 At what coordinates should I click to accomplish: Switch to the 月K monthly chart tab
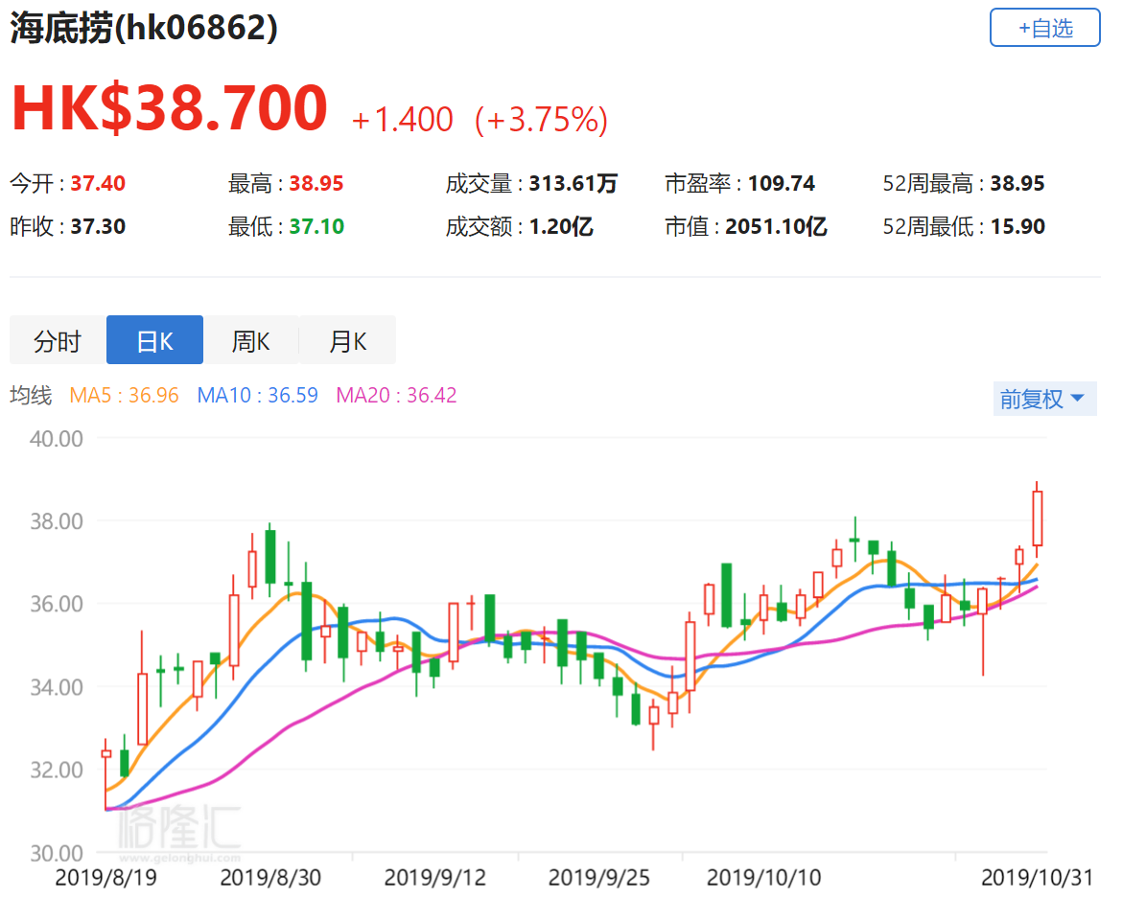(347, 340)
